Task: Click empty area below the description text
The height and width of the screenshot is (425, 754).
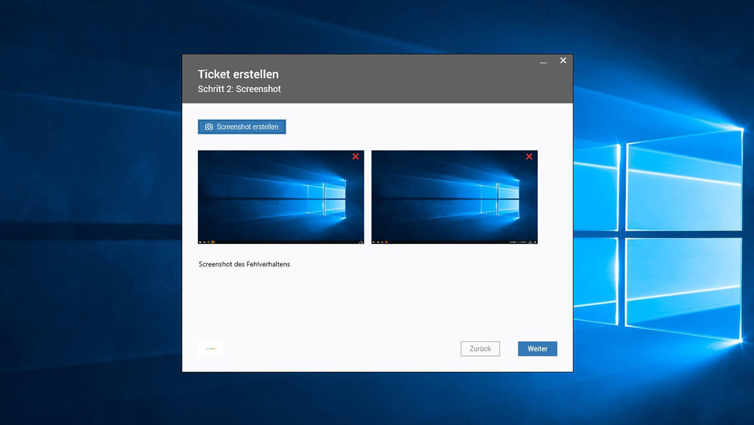Action: pyautogui.click(x=377, y=304)
